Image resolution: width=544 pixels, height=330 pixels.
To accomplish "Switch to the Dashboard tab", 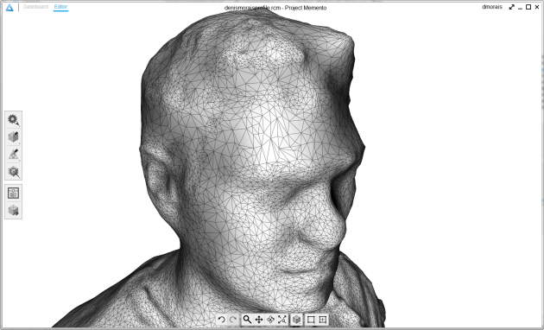I will click(x=35, y=7).
